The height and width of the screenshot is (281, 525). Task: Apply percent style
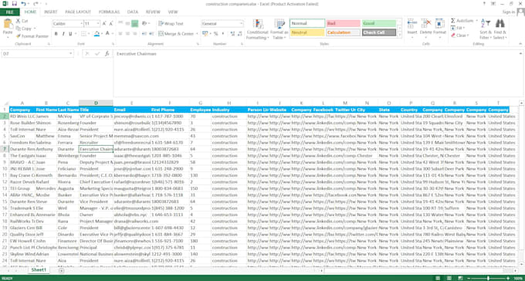[x=215, y=34]
